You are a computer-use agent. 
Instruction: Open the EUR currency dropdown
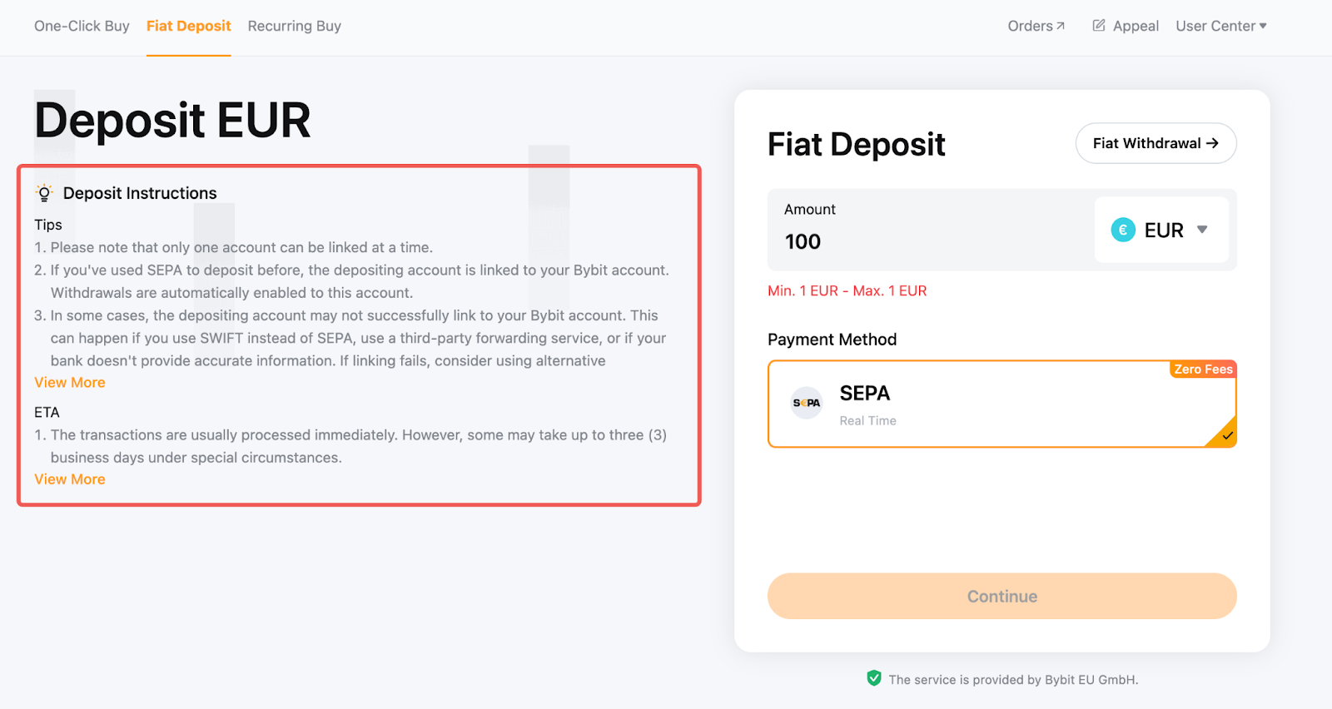pos(1161,230)
